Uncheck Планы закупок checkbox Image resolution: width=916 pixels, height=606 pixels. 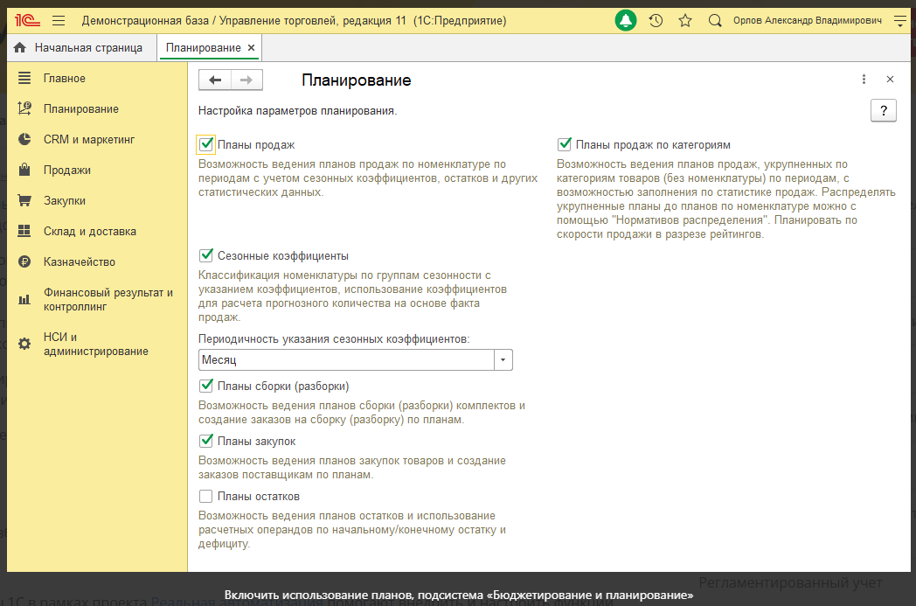[205, 441]
